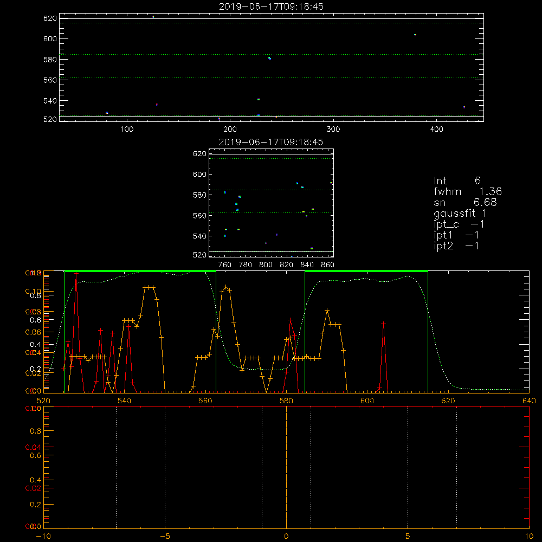Select the 'fwhm 1.36' readout line
This screenshot has height=542, width=542.
[x=468, y=191]
